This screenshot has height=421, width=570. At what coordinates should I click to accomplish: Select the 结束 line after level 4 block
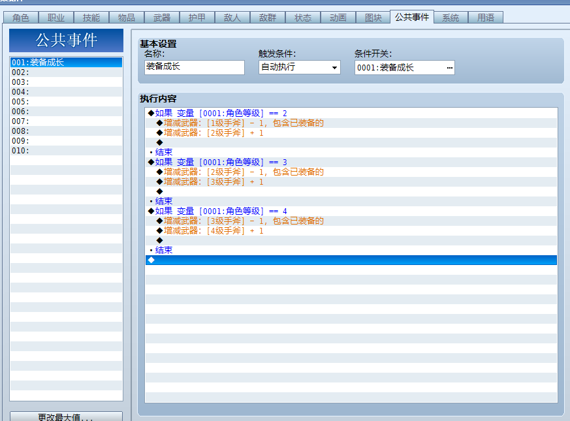click(351, 250)
